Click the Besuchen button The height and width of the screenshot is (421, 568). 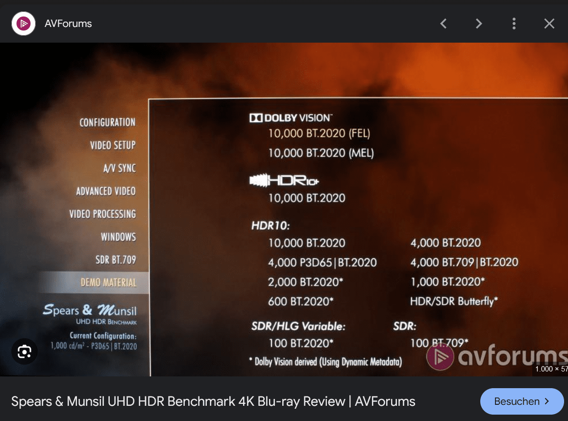click(x=522, y=401)
